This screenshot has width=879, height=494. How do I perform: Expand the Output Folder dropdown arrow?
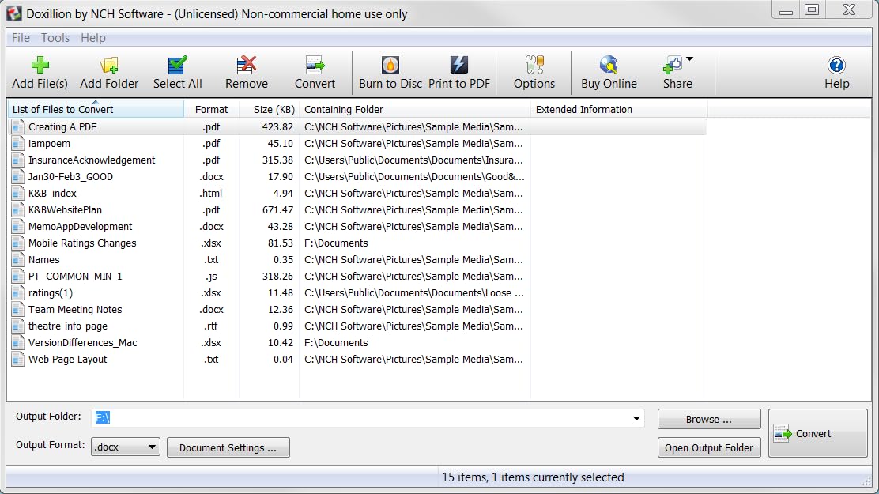tap(636, 418)
